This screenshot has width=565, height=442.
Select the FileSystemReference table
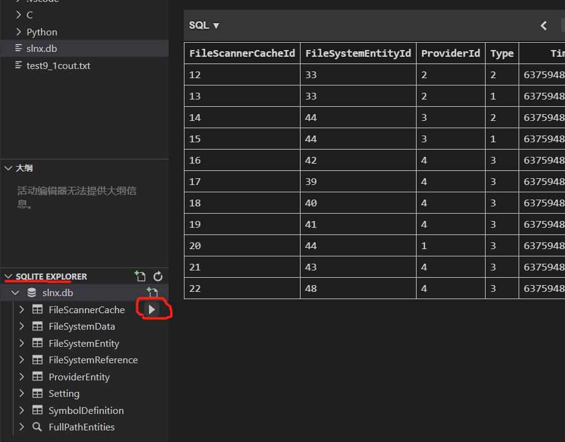tap(93, 360)
